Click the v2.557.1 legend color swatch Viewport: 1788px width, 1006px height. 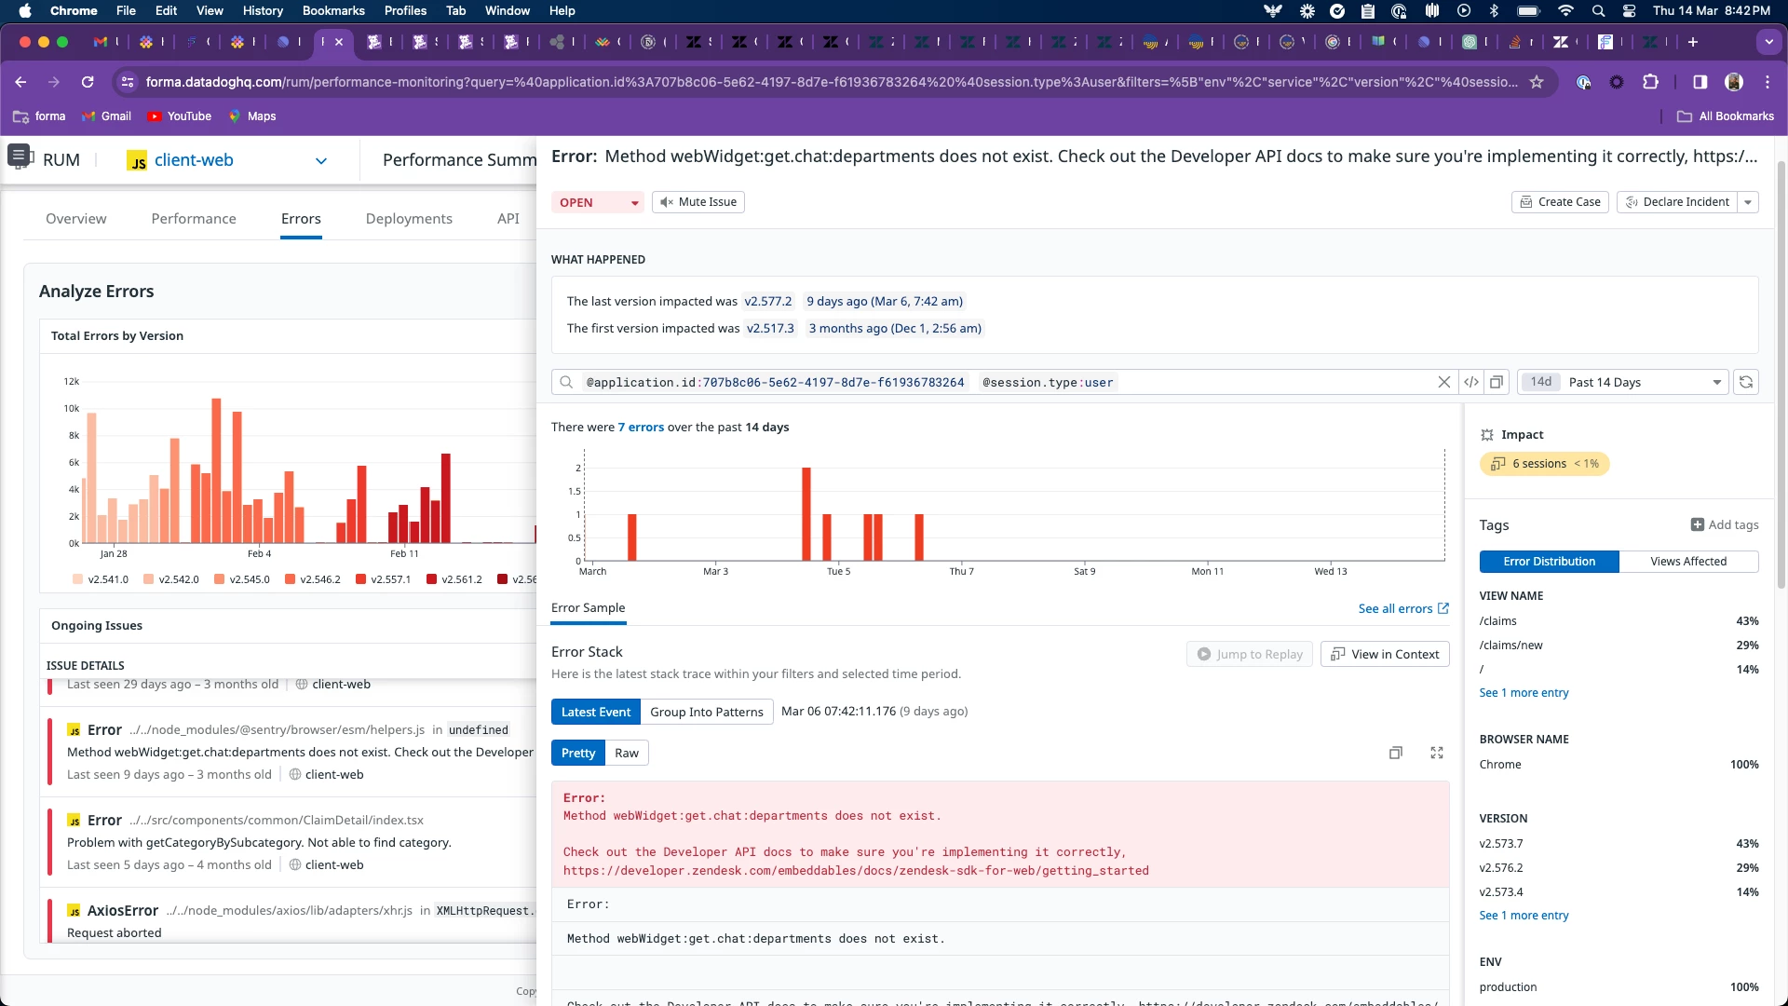360,579
